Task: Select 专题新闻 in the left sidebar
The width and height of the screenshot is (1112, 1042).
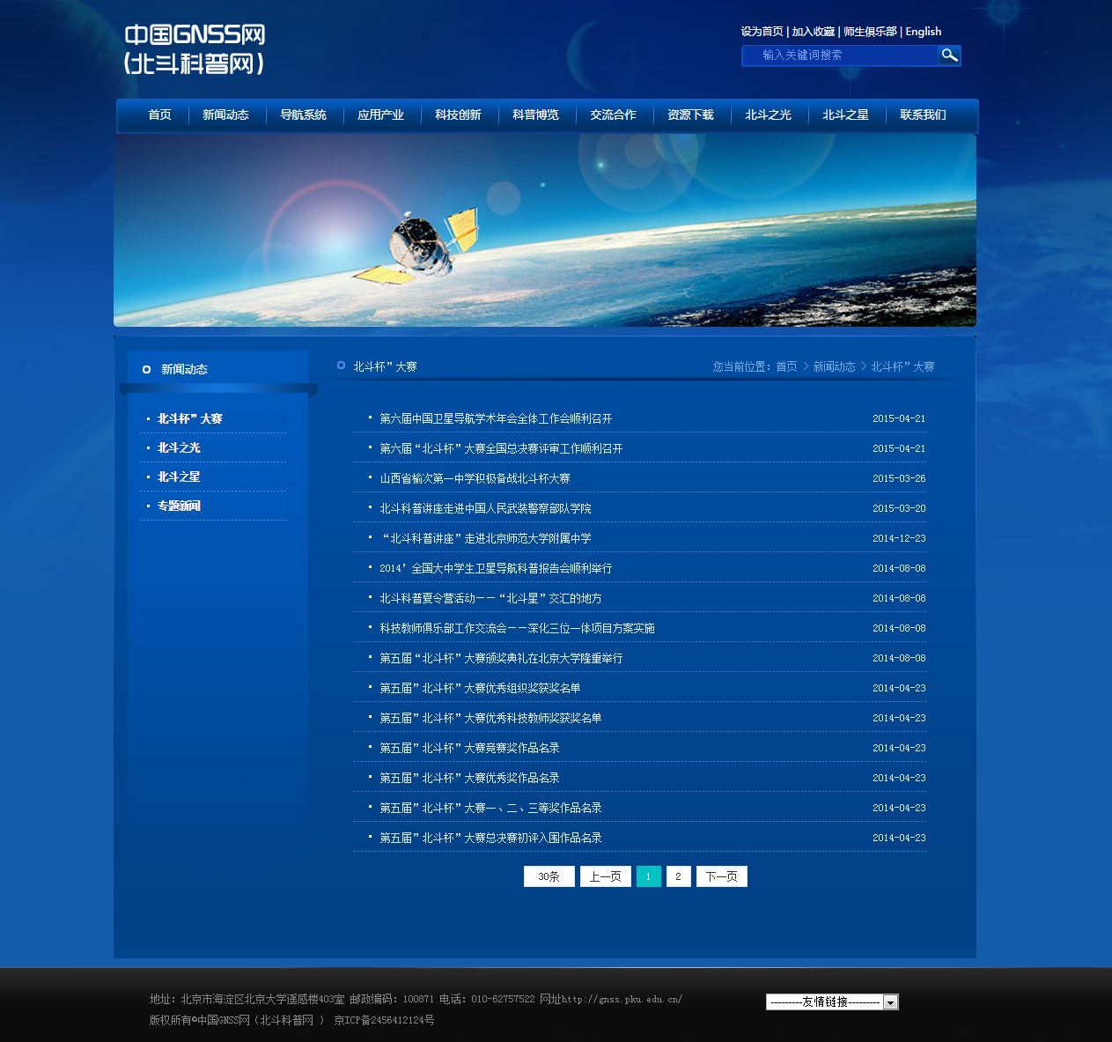Action: tap(179, 506)
